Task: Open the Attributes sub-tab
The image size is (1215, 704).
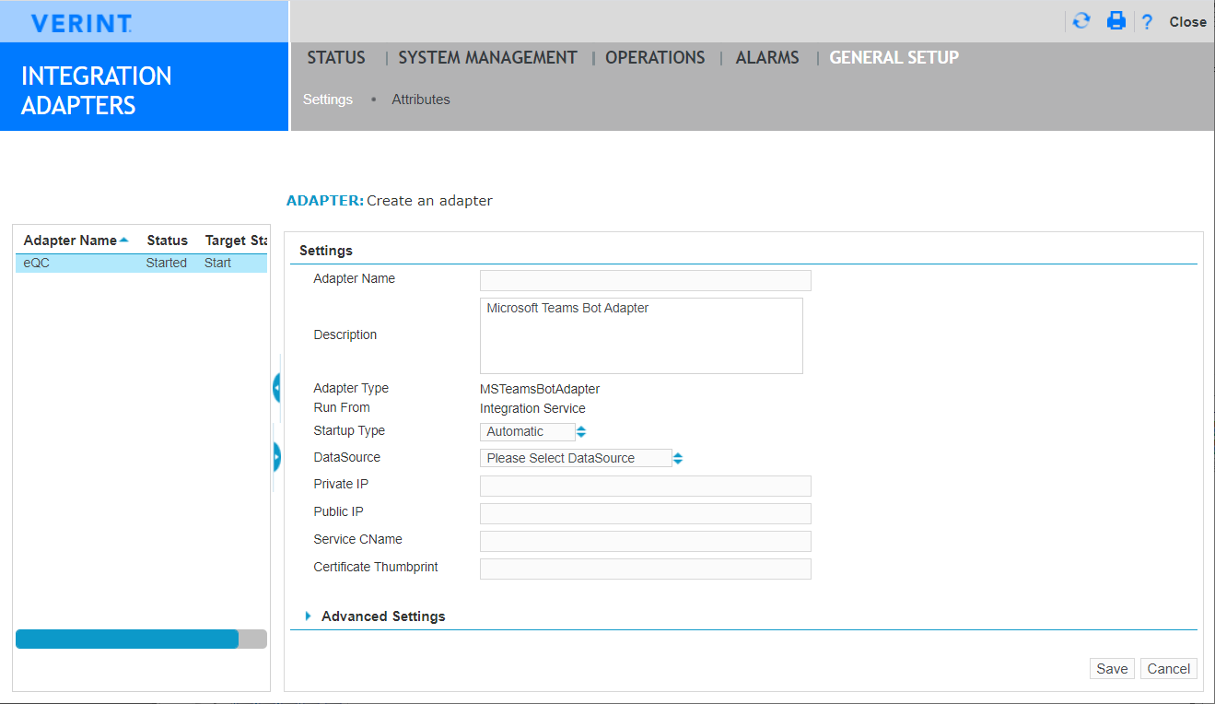Action: click(x=421, y=100)
